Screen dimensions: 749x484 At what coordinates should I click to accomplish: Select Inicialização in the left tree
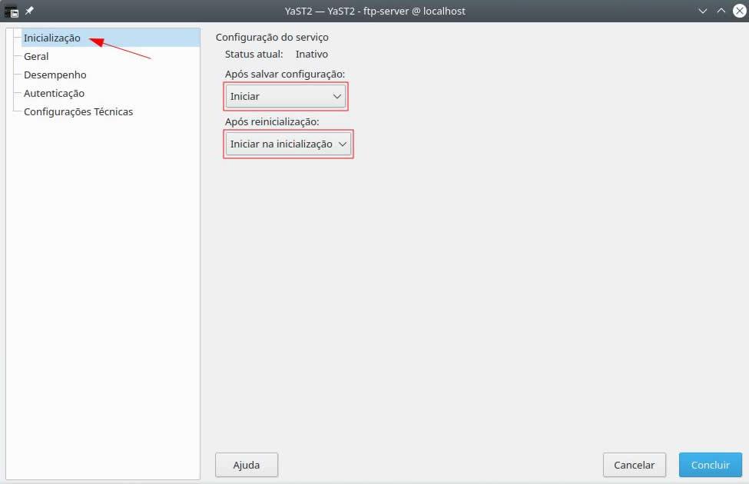point(52,38)
